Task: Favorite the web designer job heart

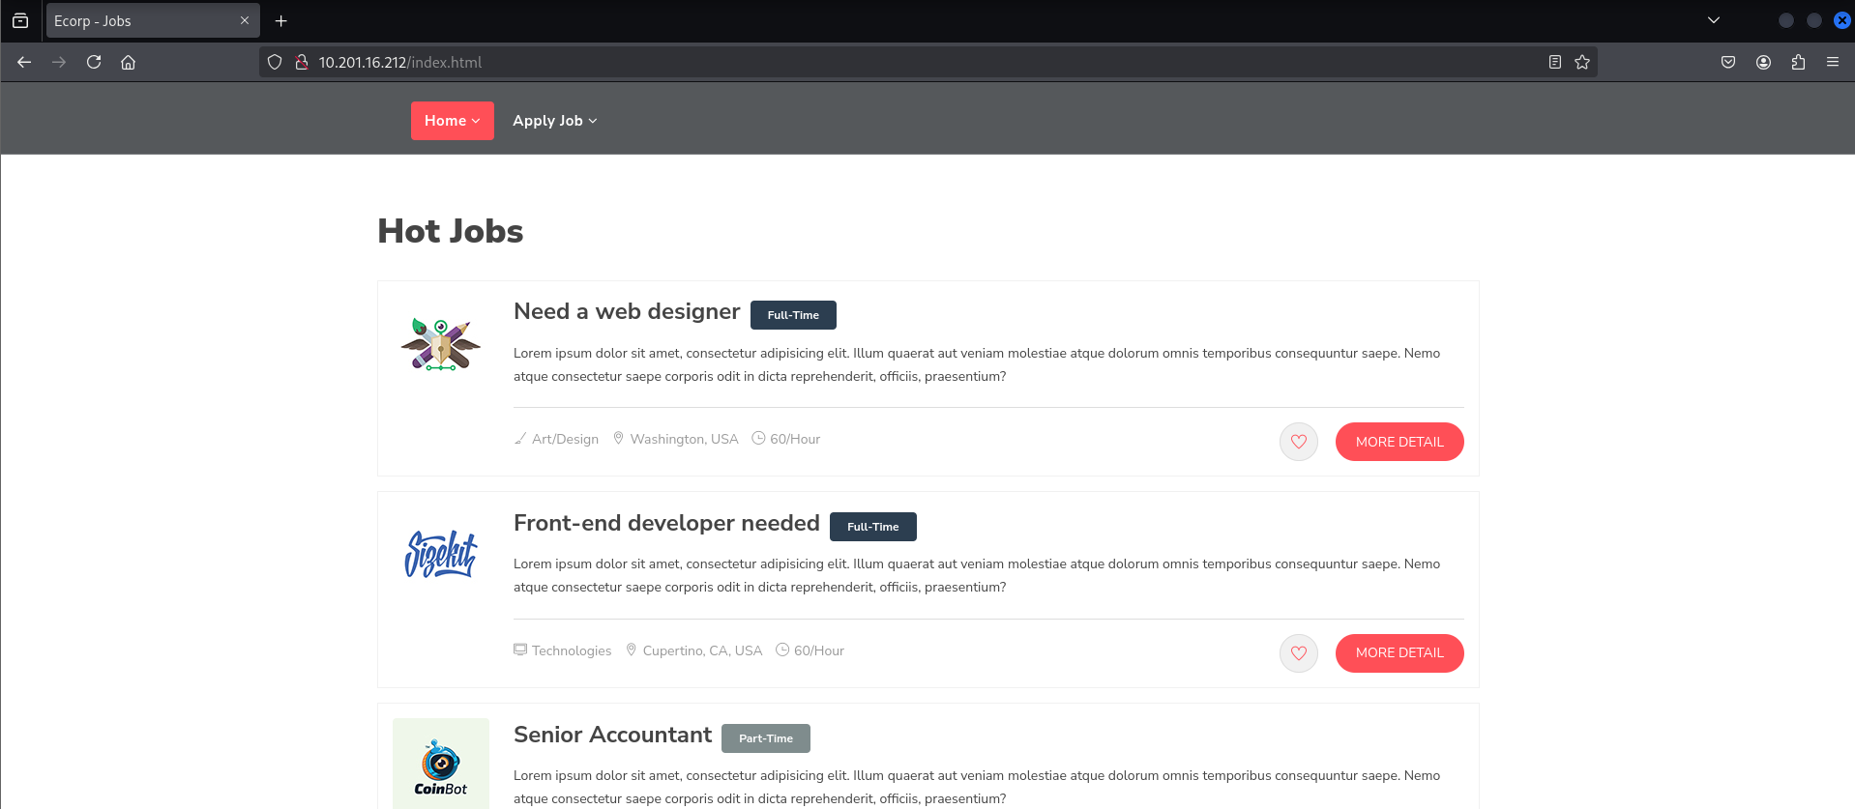Action: click(x=1299, y=442)
